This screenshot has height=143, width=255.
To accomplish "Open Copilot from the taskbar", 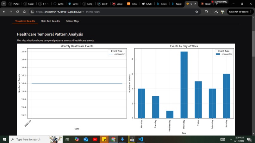I will (x=77, y=139).
